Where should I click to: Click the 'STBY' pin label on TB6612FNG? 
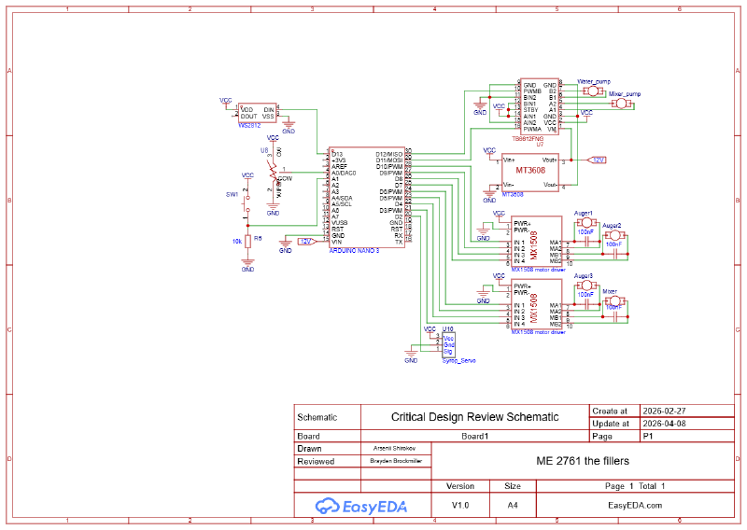(x=530, y=110)
